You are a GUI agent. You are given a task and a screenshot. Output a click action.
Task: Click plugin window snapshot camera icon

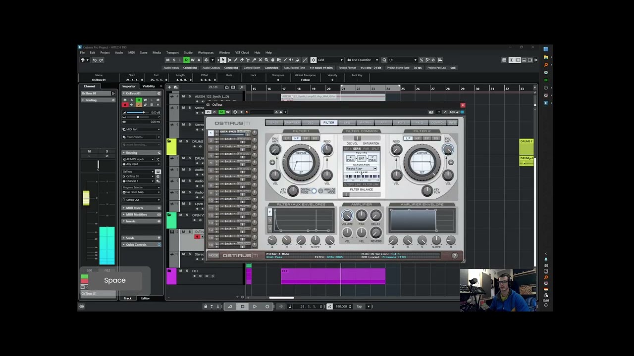431,112
